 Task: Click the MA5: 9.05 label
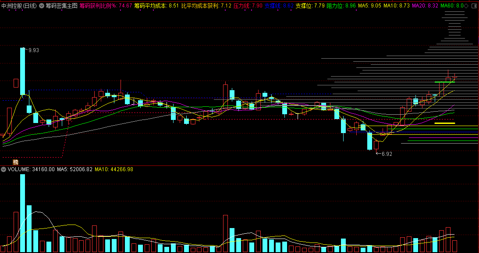(x=369, y=6)
